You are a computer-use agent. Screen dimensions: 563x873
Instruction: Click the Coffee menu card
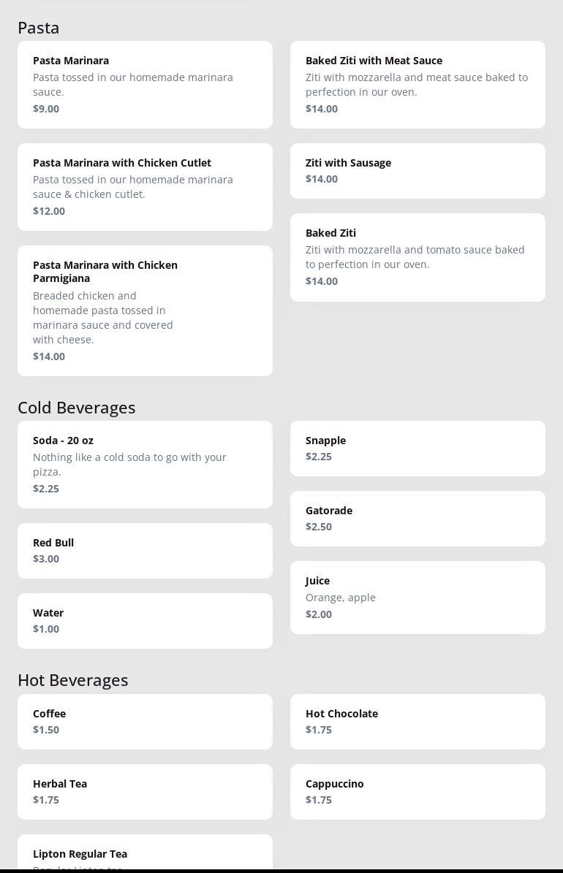[145, 722]
